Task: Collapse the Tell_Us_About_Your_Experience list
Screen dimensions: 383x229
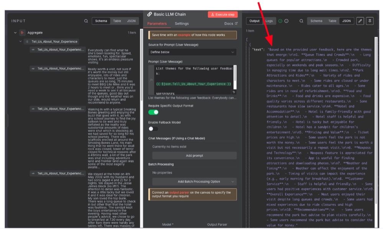Action: [x=21, y=41]
